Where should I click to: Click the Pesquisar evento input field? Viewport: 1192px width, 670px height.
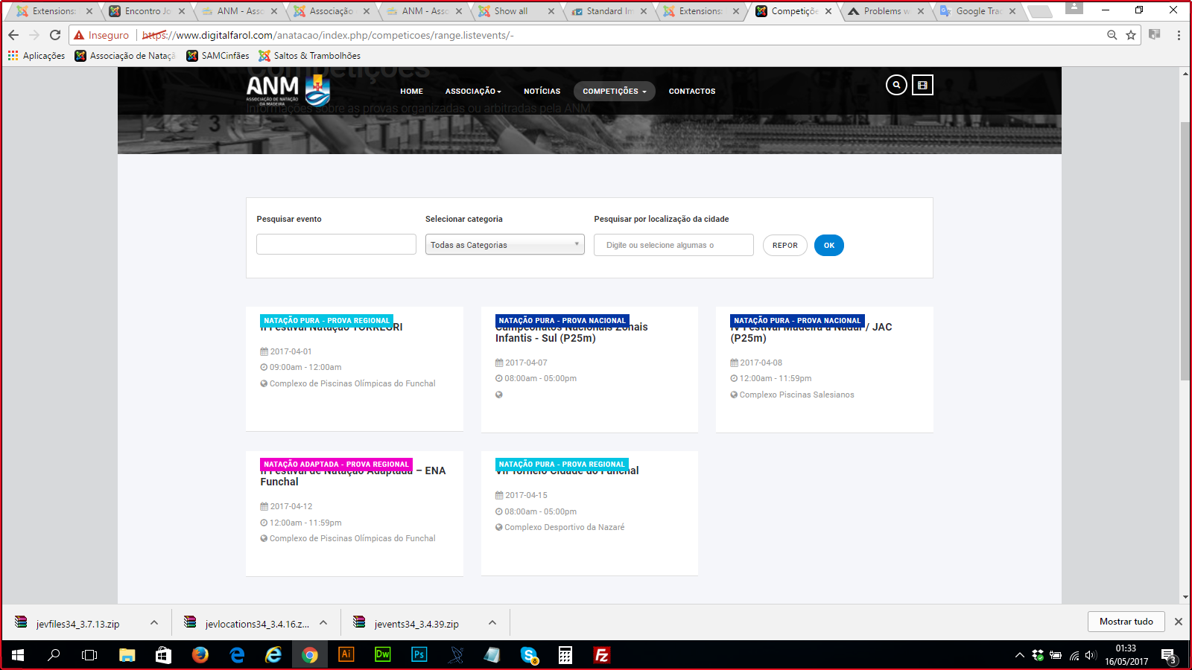pos(336,244)
